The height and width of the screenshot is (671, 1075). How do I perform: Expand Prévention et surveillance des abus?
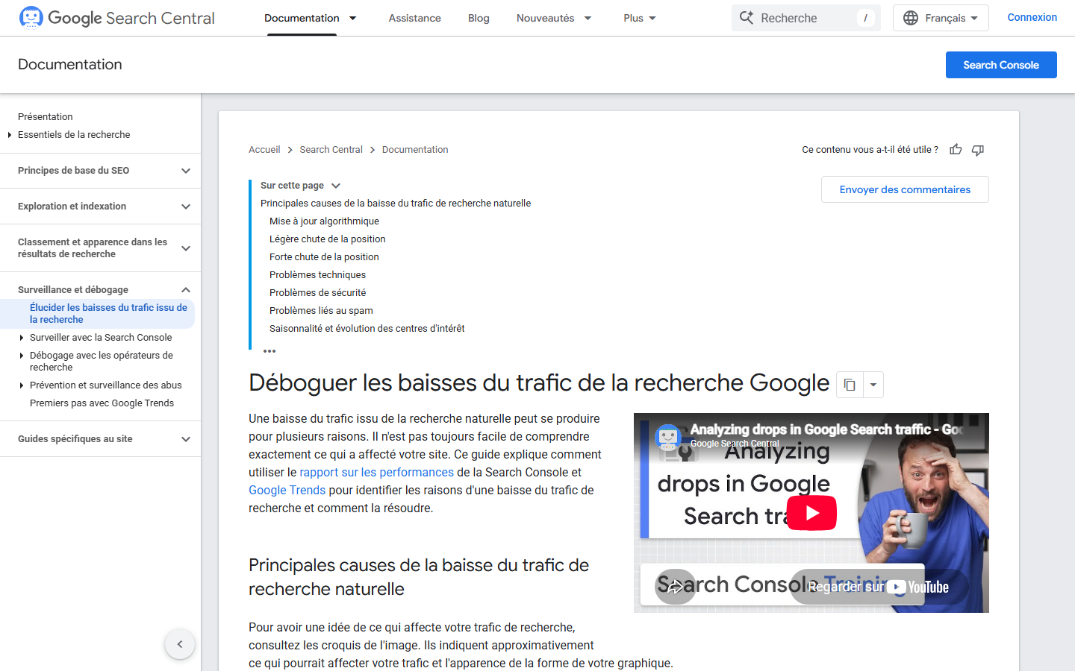pos(22,385)
